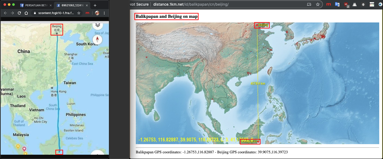The height and width of the screenshot is (159, 383).
Task: Click the reload button in left browser
Action: (19, 13)
